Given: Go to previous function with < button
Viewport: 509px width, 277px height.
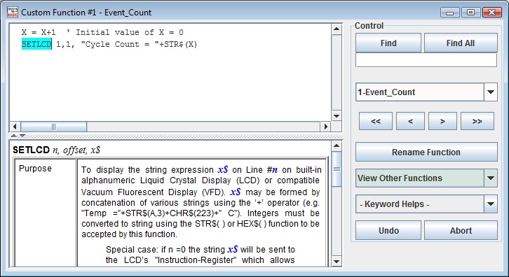Looking at the screenshot, I should coord(410,121).
